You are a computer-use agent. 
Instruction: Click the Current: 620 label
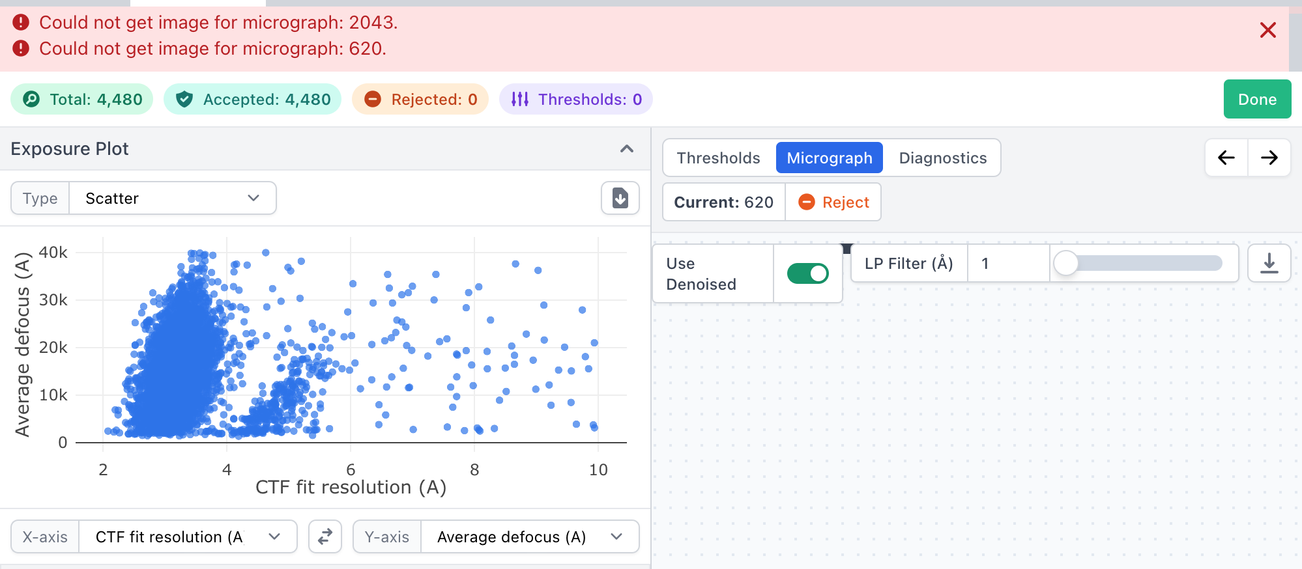(x=724, y=202)
